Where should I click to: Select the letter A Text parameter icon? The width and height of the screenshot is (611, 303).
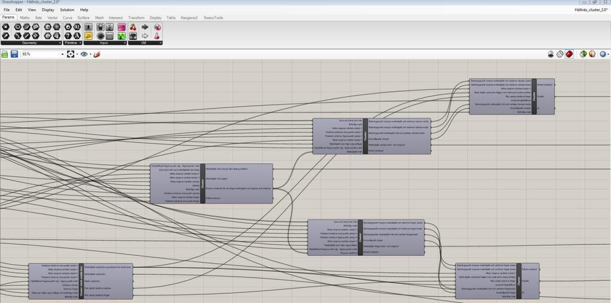point(77,36)
